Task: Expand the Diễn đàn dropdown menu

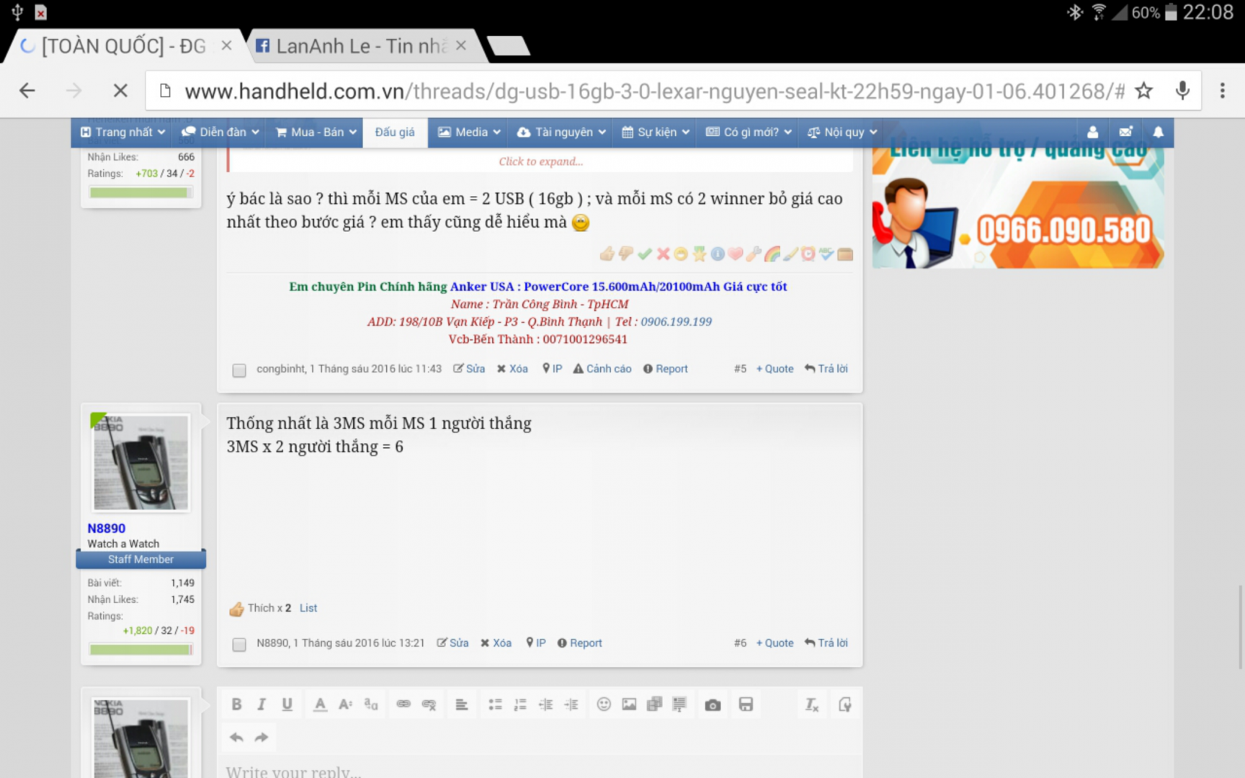Action: coord(218,132)
